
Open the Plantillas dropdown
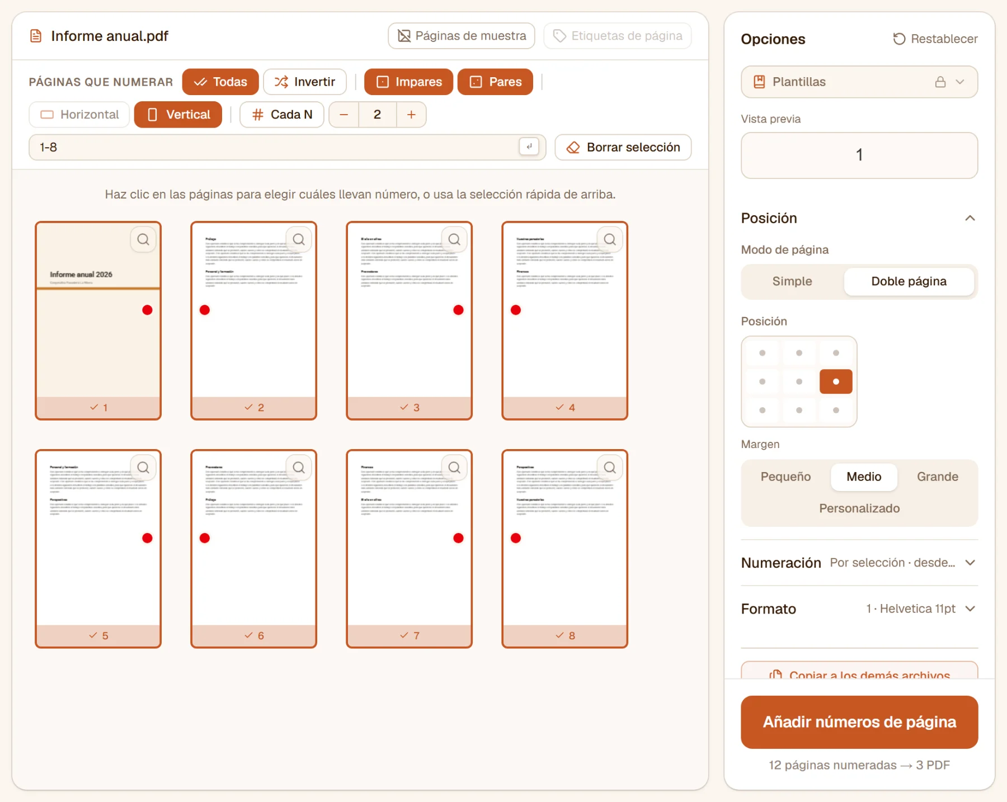[859, 82]
